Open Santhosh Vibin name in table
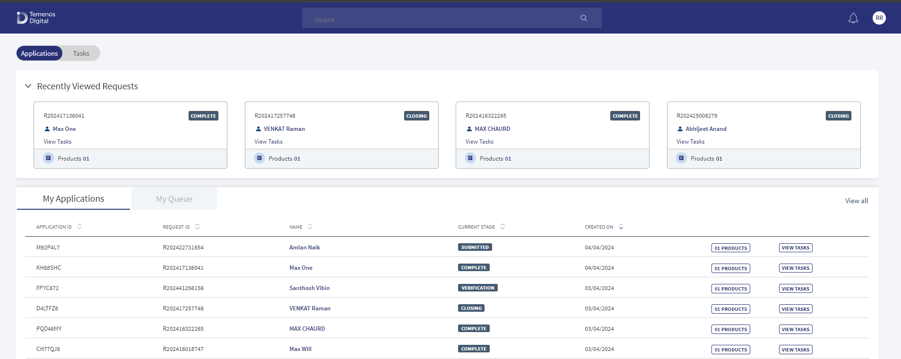Image resolution: width=901 pixels, height=359 pixels. coord(309,288)
